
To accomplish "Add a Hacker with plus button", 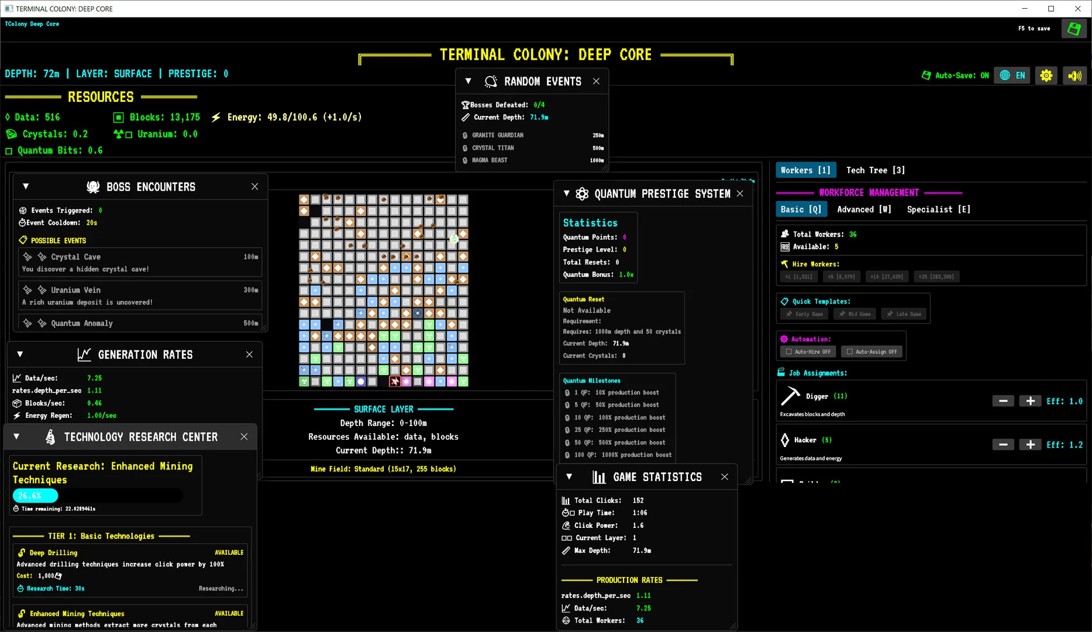I will [1030, 445].
